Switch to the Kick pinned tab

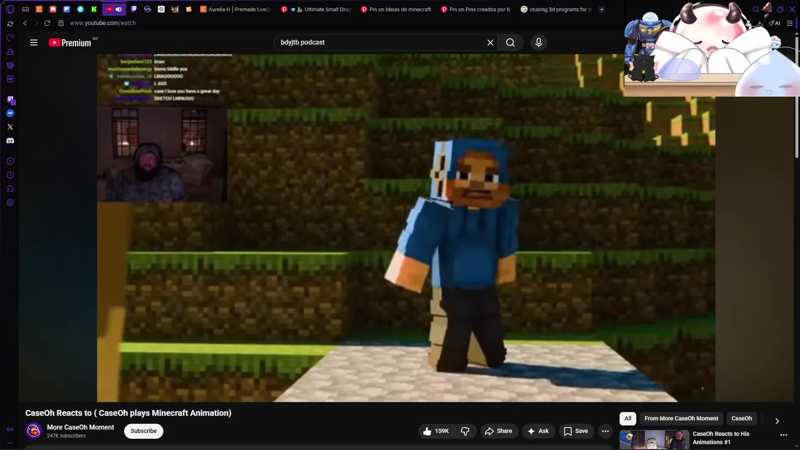94,9
